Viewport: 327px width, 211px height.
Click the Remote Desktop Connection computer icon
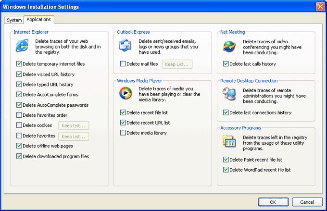coord(229,94)
